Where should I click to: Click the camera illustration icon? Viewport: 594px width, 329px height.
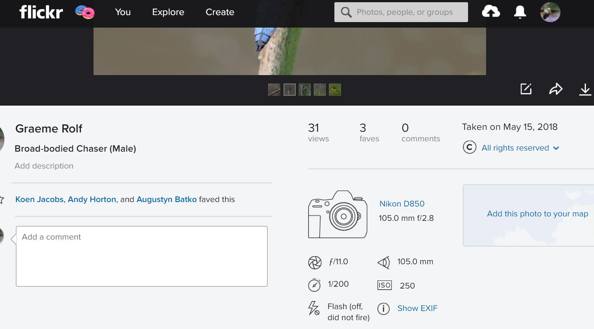click(x=338, y=214)
